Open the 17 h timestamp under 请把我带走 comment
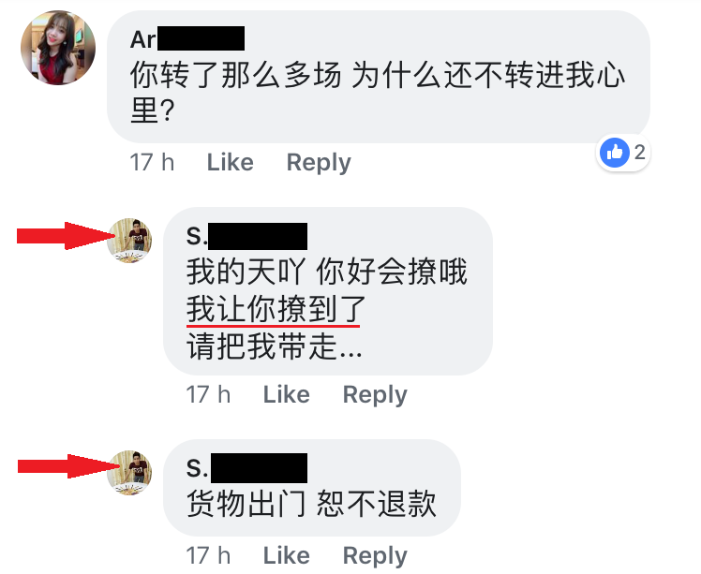 (208, 394)
